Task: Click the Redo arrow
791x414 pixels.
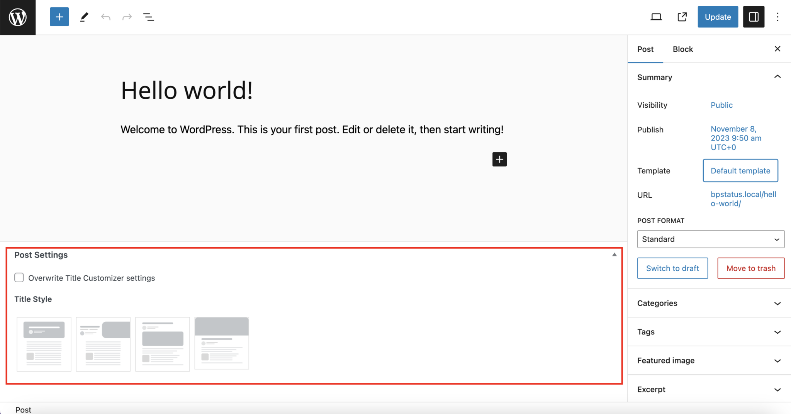Action: 127,17
